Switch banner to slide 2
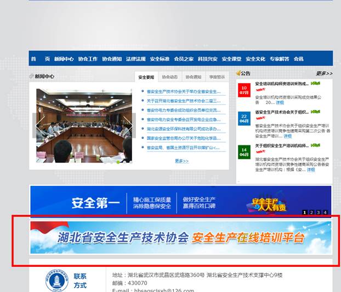The height and width of the screenshot is (292, 341). (x=311, y=212)
